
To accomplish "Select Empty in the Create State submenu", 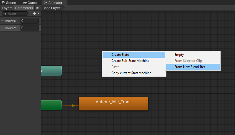I will pyautogui.click(x=179, y=55).
